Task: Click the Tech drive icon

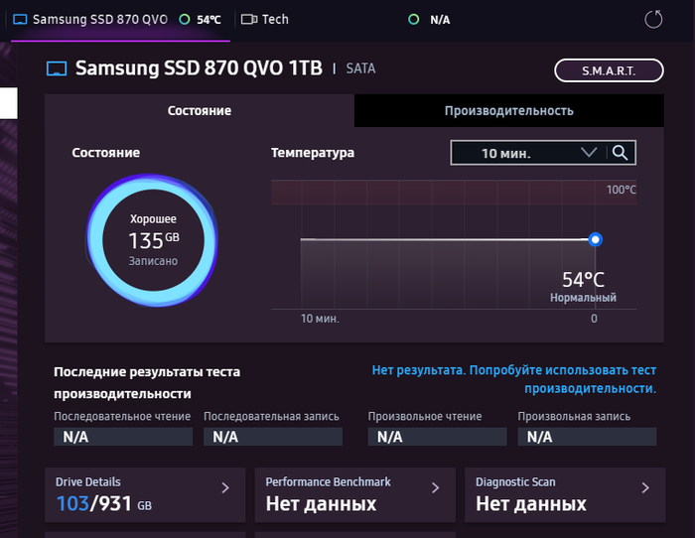Action: tap(249, 20)
